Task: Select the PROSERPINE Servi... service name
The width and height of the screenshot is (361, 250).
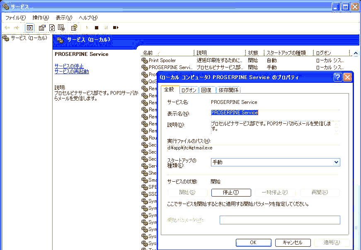Action: tap(171, 67)
